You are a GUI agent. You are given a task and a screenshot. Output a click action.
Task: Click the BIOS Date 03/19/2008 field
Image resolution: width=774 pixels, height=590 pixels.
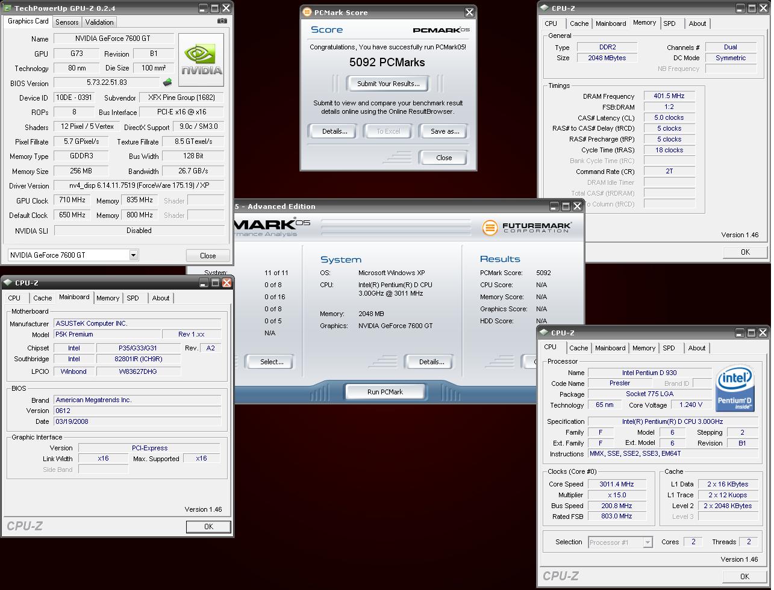(x=137, y=421)
